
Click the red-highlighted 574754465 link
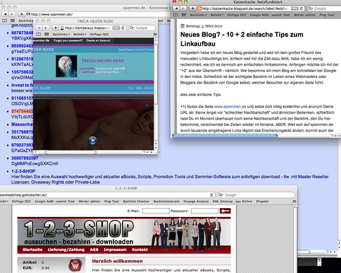[23, 112]
